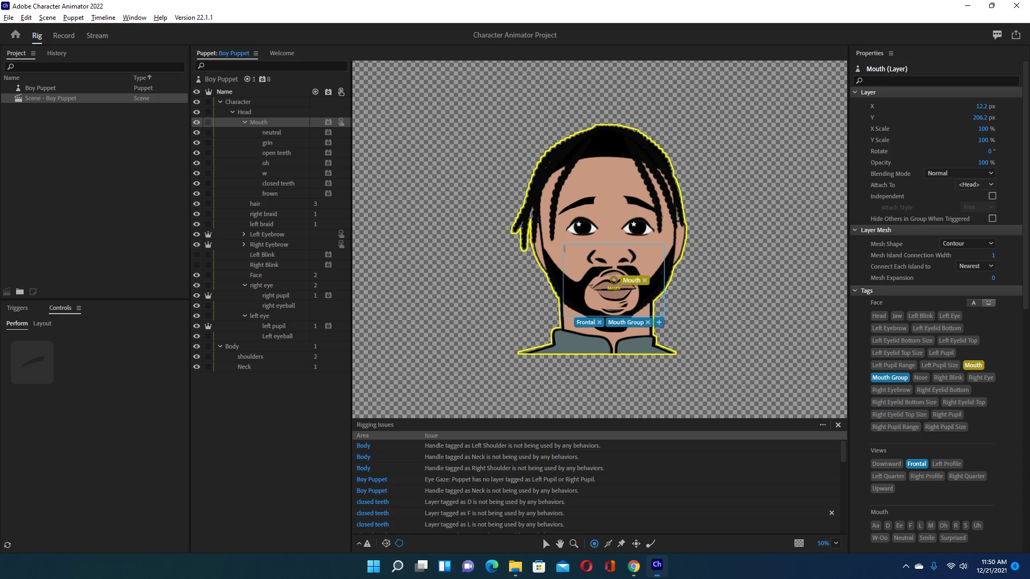The image size is (1030, 579).
Task: Switch to the Record workspace tab
Action: click(x=63, y=35)
